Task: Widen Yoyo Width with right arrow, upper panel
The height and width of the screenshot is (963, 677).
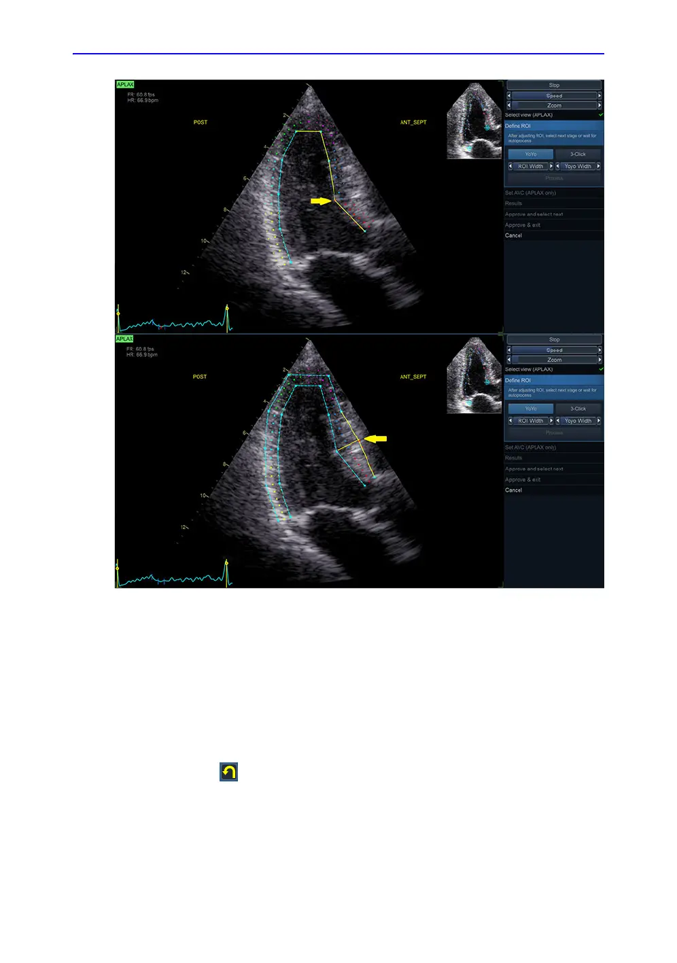Action: pyautogui.click(x=599, y=167)
